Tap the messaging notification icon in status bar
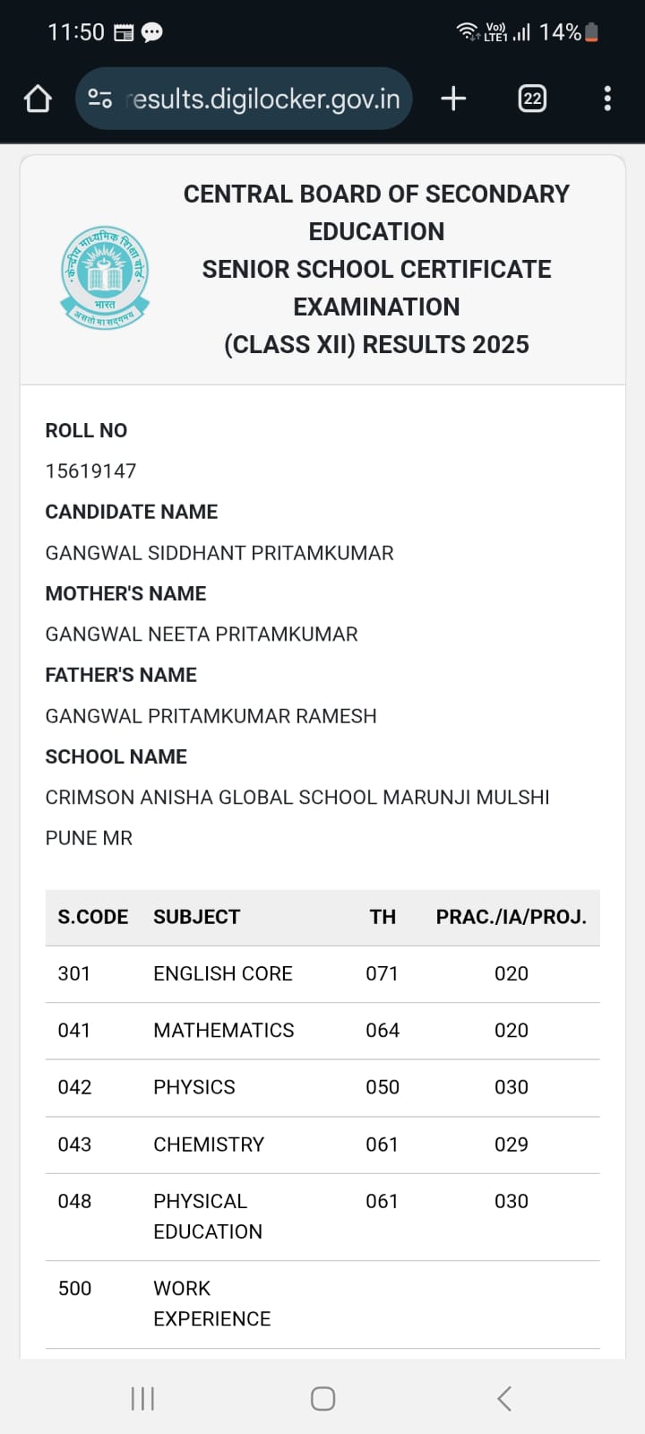Viewport: 645px width, 1434px height. (x=152, y=33)
